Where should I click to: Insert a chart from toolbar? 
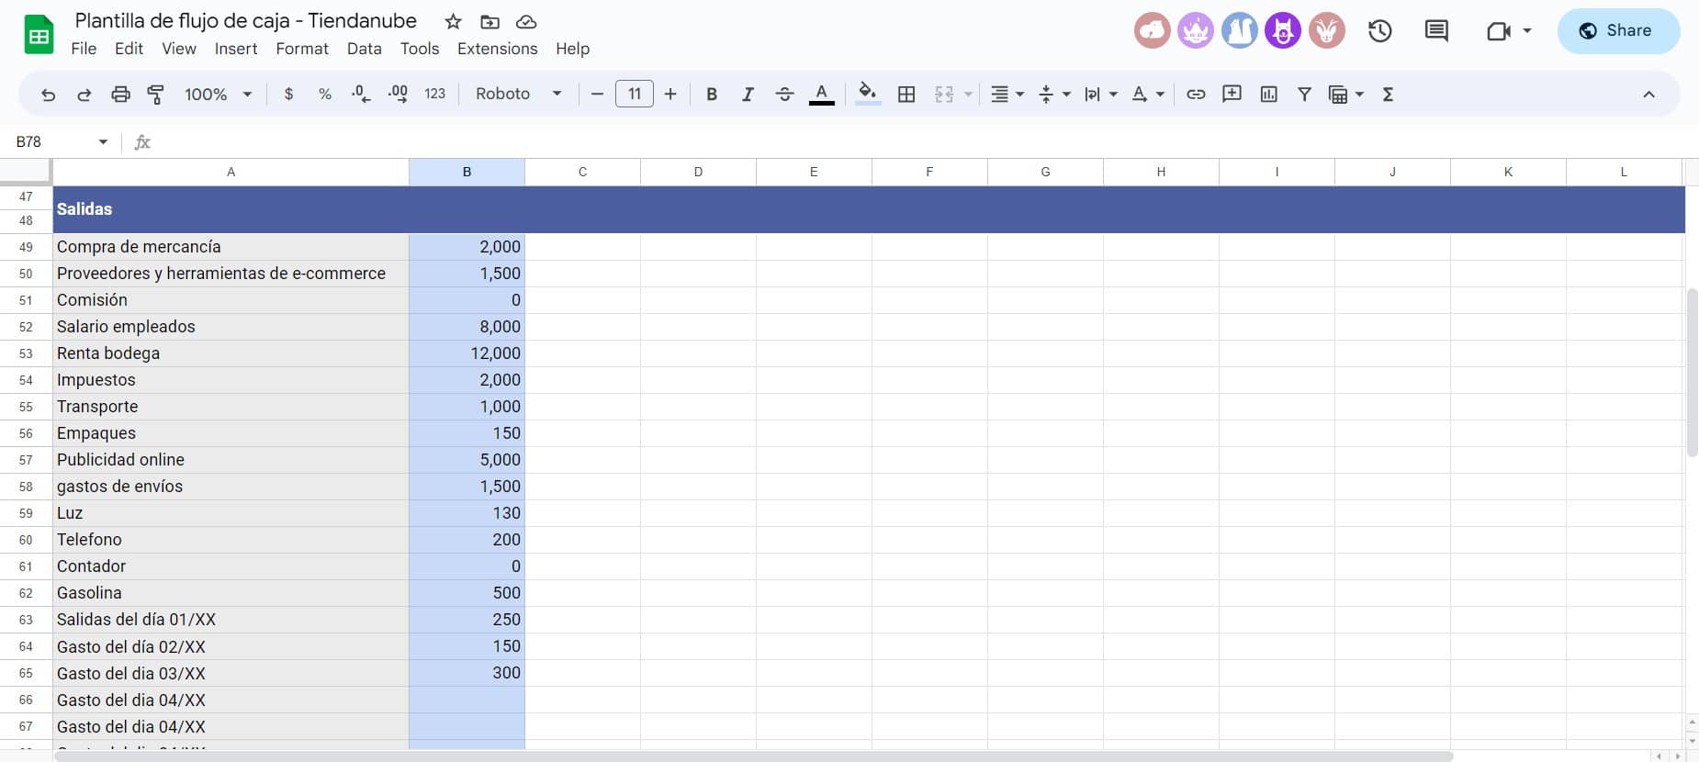[x=1268, y=95]
